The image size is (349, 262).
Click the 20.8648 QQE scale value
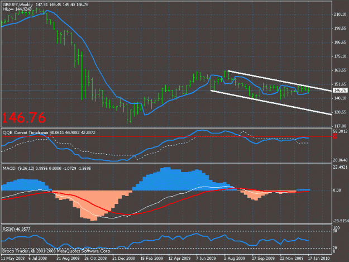click(x=340, y=160)
